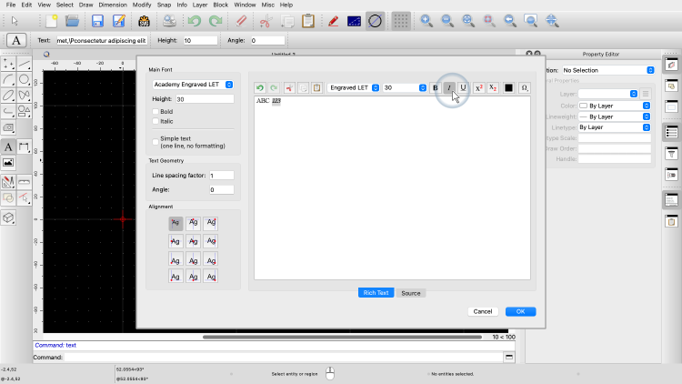Viewport: 682px width, 384px height.
Task: Cancel the text dialog
Action: (x=483, y=311)
